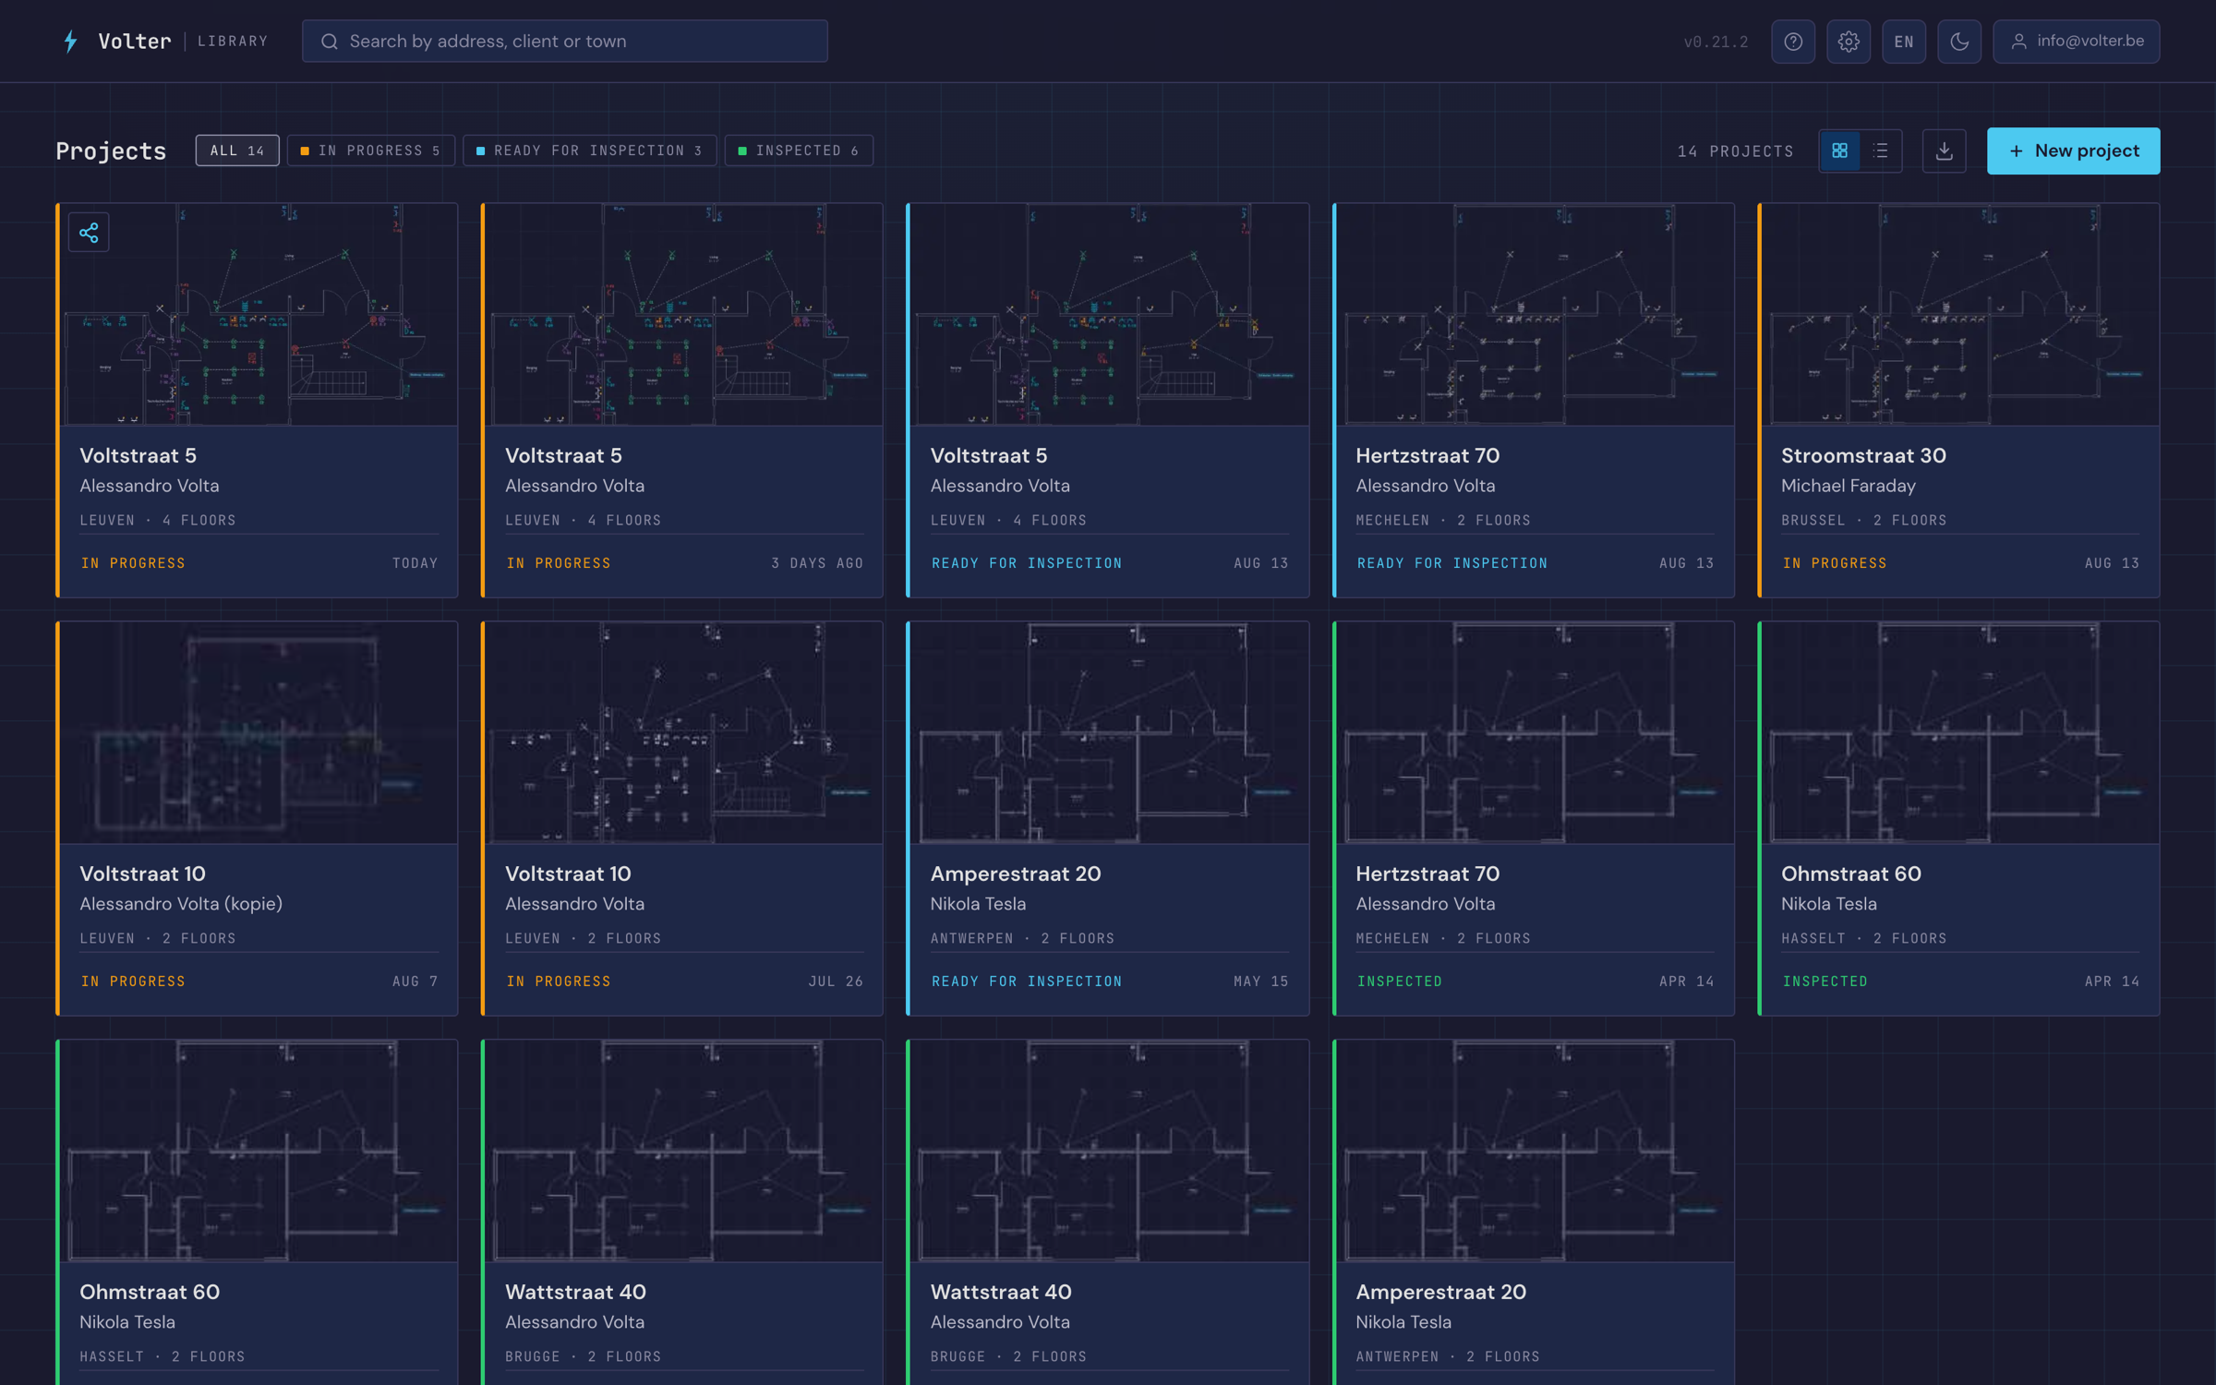
Task: Focus the address, client or town search field
Action: [x=565, y=42]
